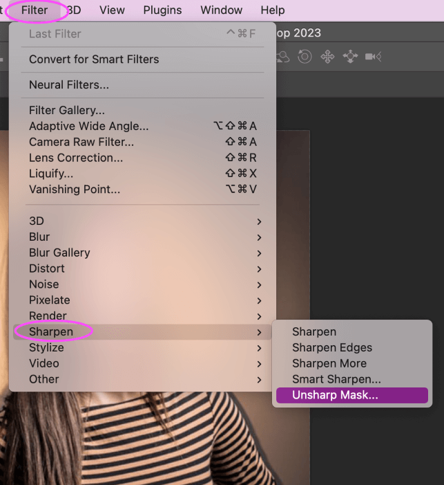Screen dimensions: 444x485
Task: Apply Sharpen More filter
Action: point(352,363)
